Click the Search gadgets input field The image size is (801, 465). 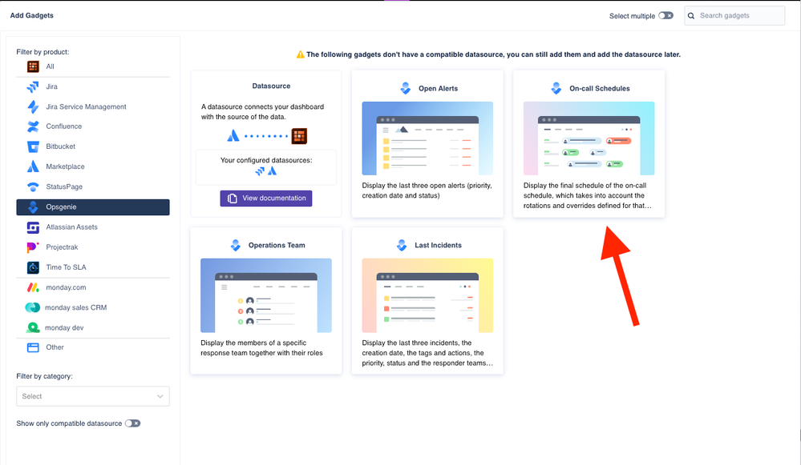(734, 16)
